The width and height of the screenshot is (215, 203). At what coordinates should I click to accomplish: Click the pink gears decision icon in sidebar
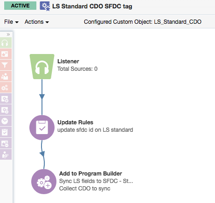[x=5, y=88]
